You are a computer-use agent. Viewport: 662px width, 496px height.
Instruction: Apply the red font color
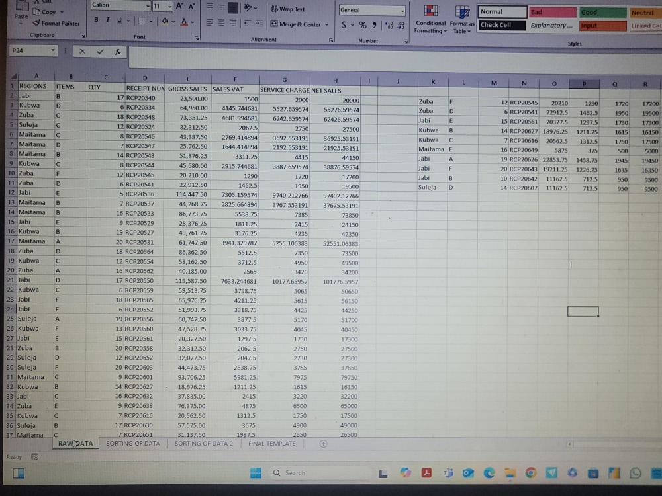184,21
